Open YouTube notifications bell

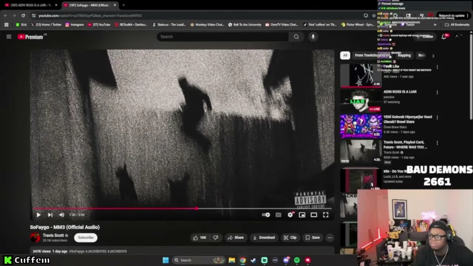point(444,37)
